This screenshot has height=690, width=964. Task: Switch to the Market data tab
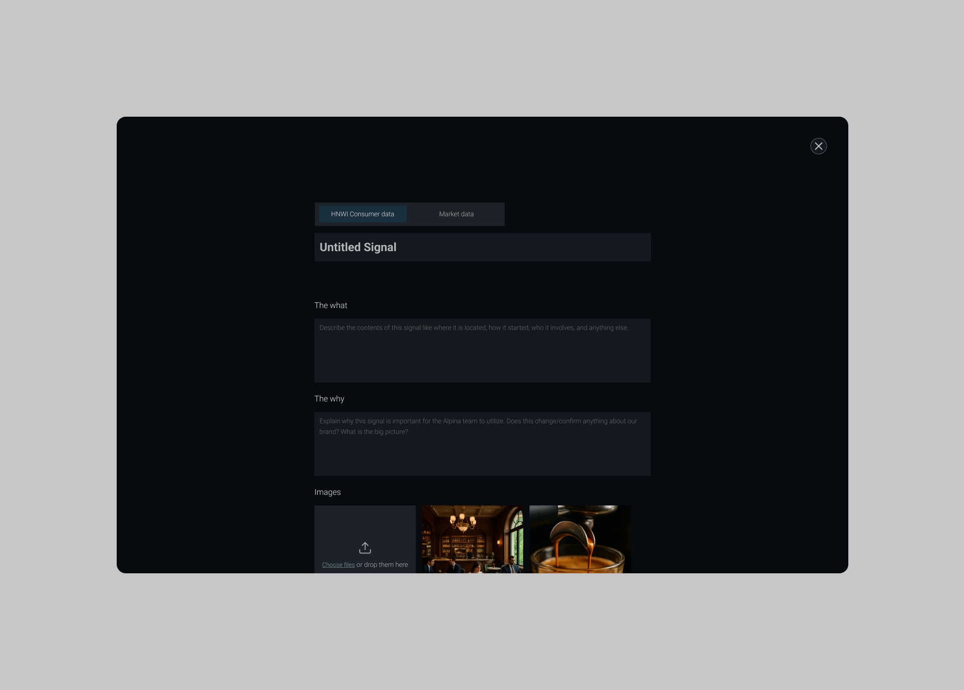pyautogui.click(x=456, y=214)
